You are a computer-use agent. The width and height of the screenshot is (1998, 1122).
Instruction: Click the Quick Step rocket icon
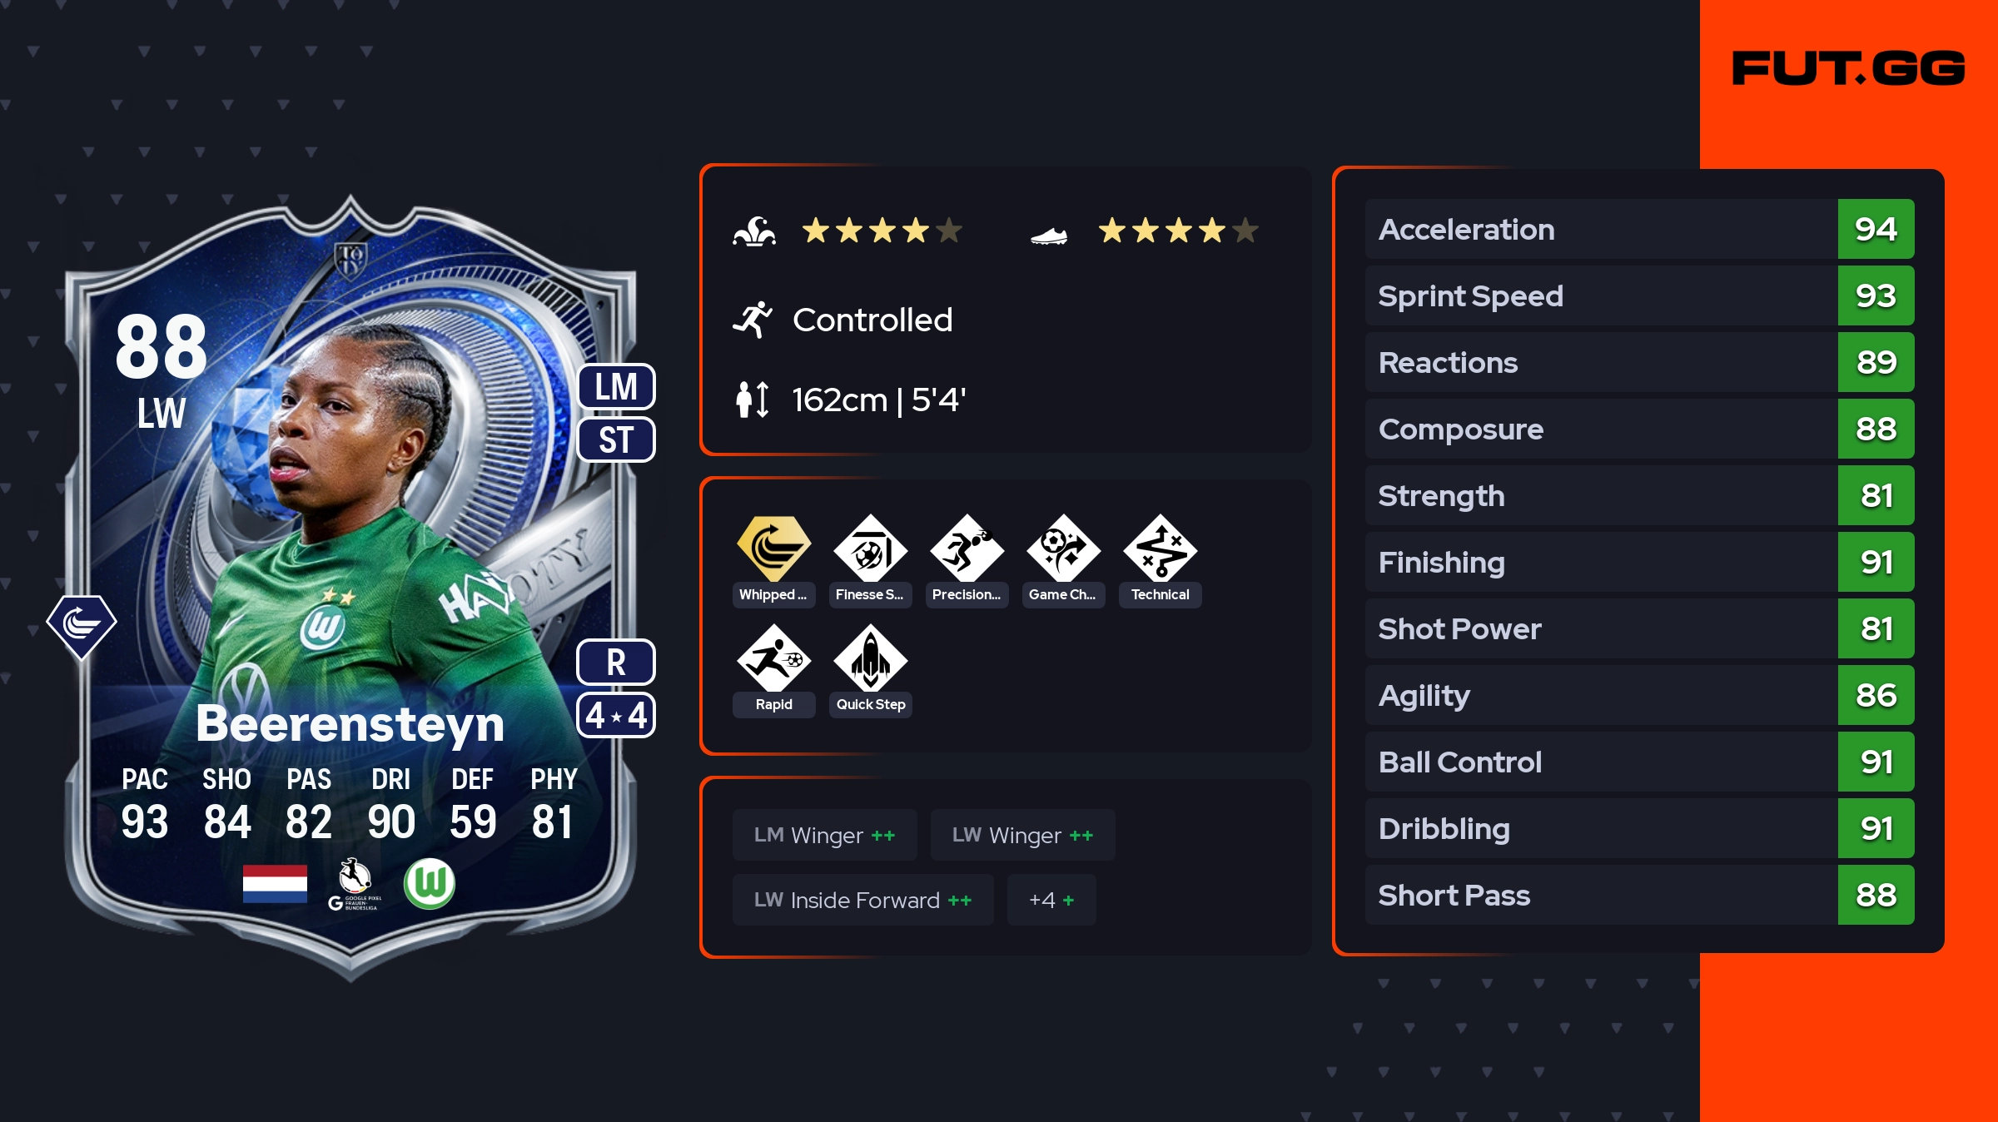871,658
